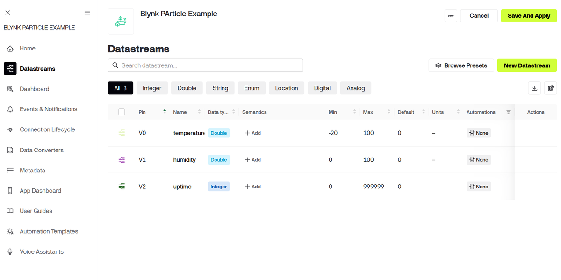561x280 pixels.
Task: Add semantics to temperature row
Action: [x=253, y=133]
